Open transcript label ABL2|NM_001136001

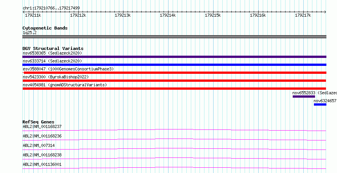pos(42,164)
